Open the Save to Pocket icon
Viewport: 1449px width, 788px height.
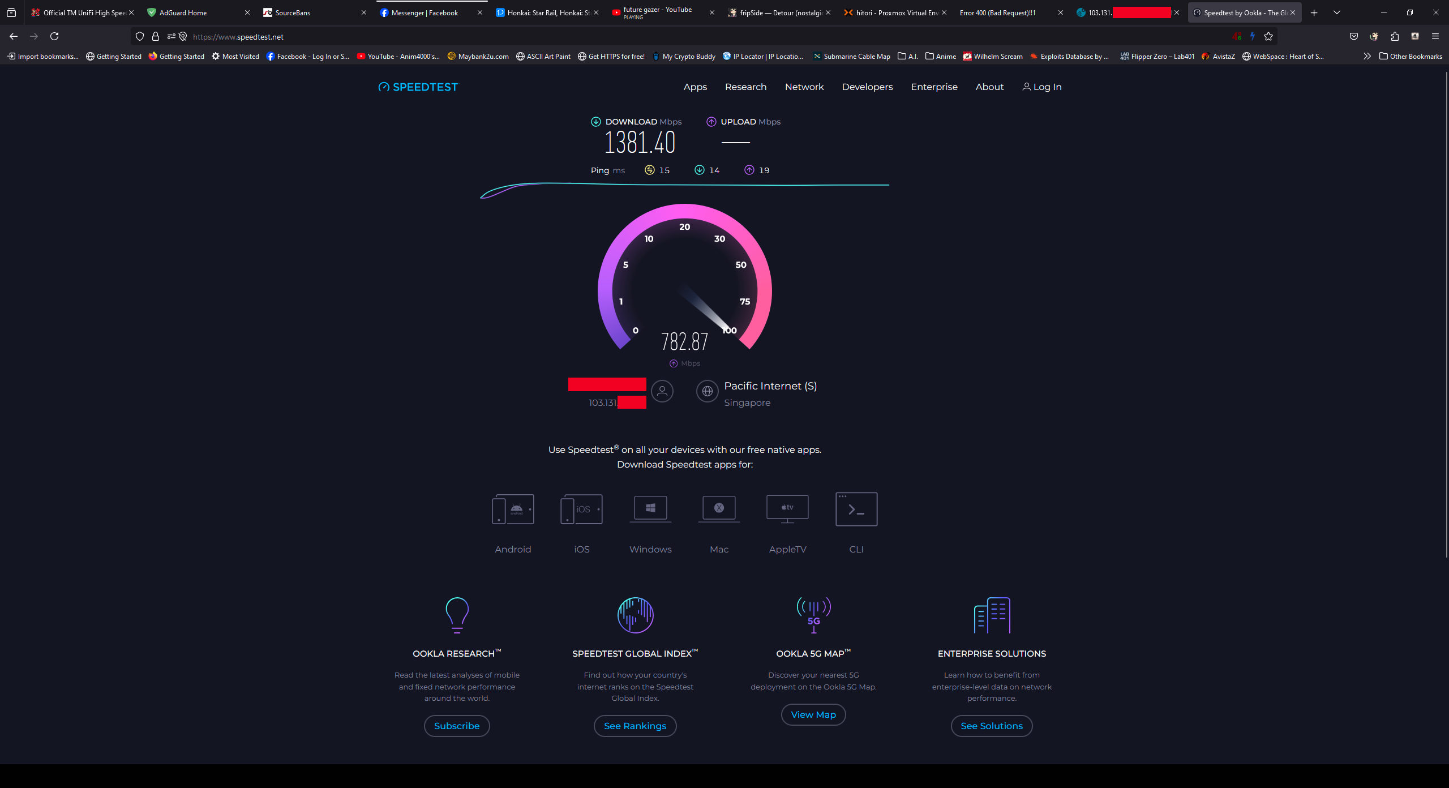coord(1354,36)
